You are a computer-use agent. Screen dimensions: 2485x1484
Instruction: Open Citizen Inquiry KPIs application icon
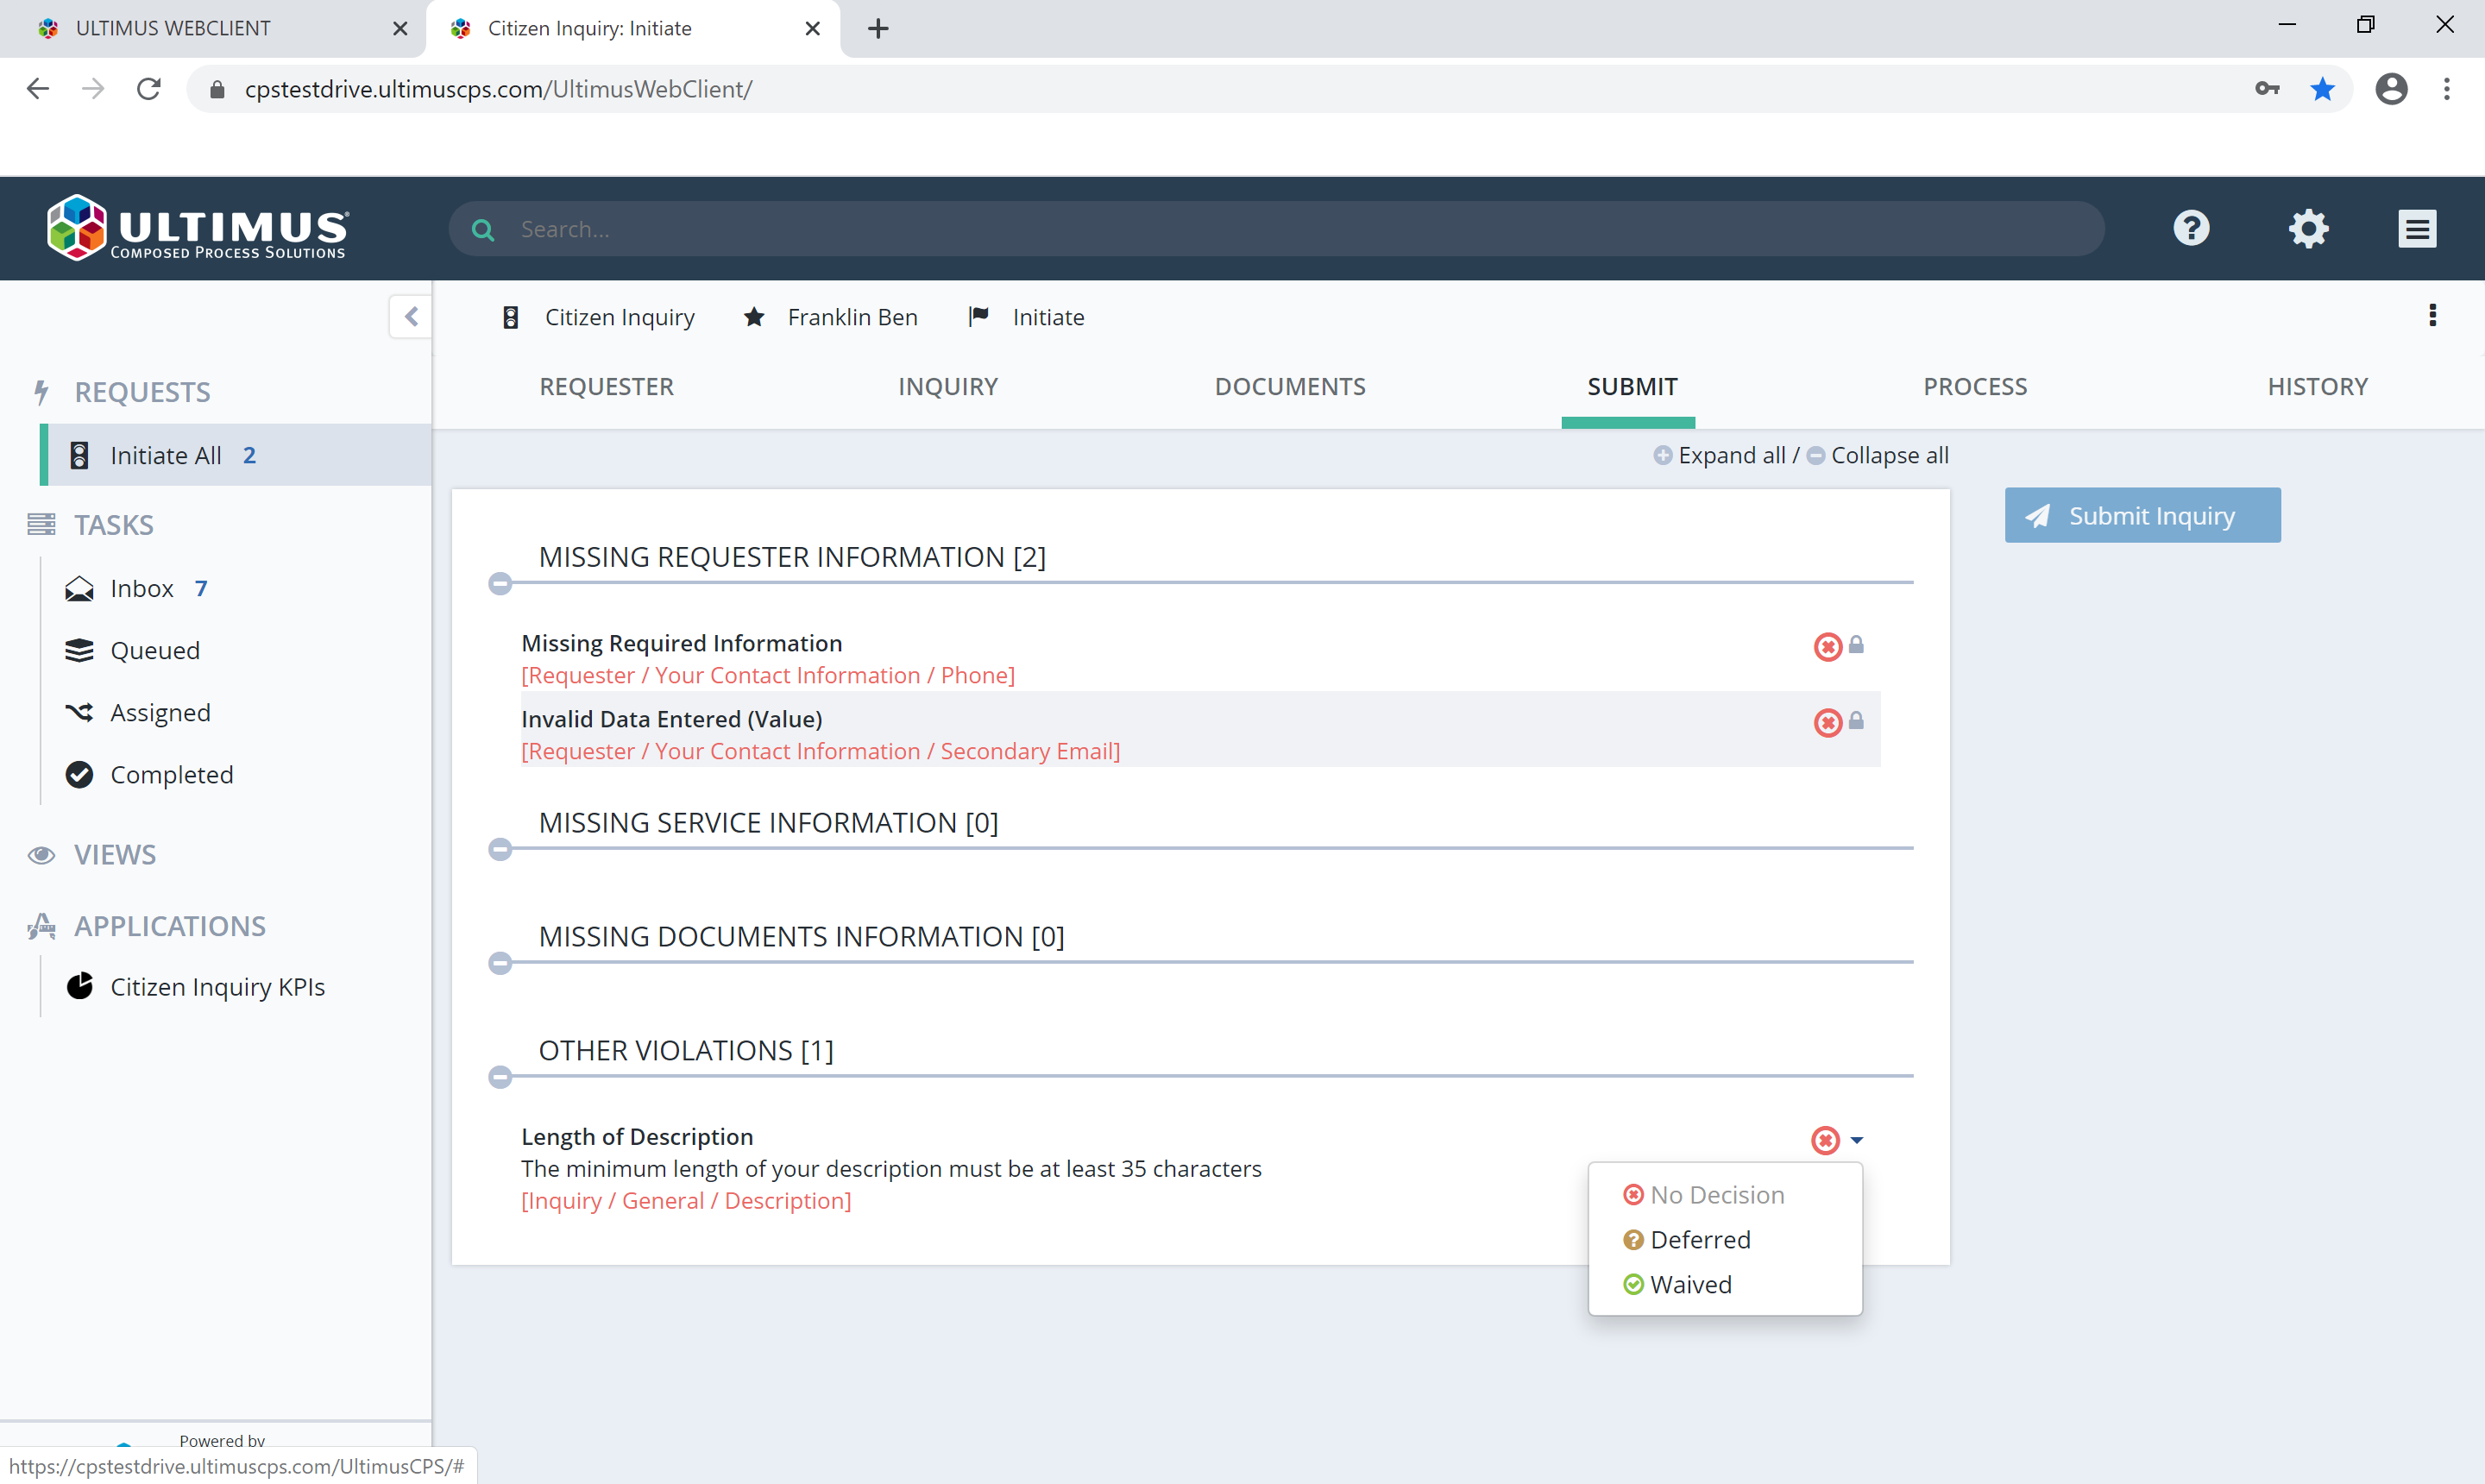(x=80, y=986)
